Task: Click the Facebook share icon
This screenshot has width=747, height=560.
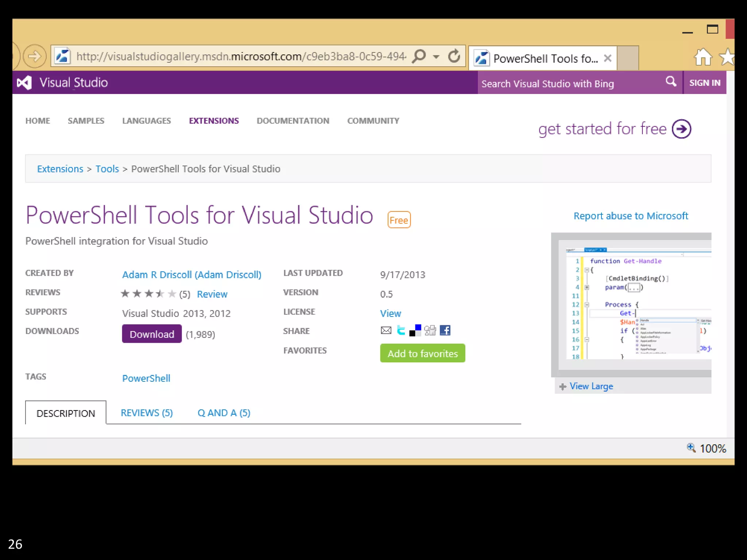Action: [x=445, y=330]
